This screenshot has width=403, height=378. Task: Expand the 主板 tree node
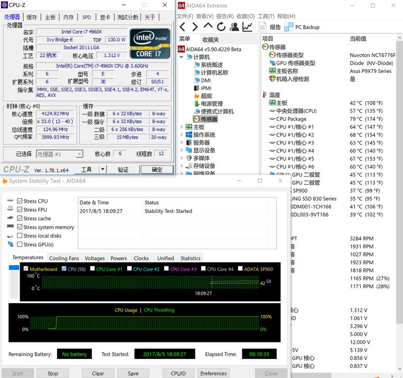click(182, 127)
